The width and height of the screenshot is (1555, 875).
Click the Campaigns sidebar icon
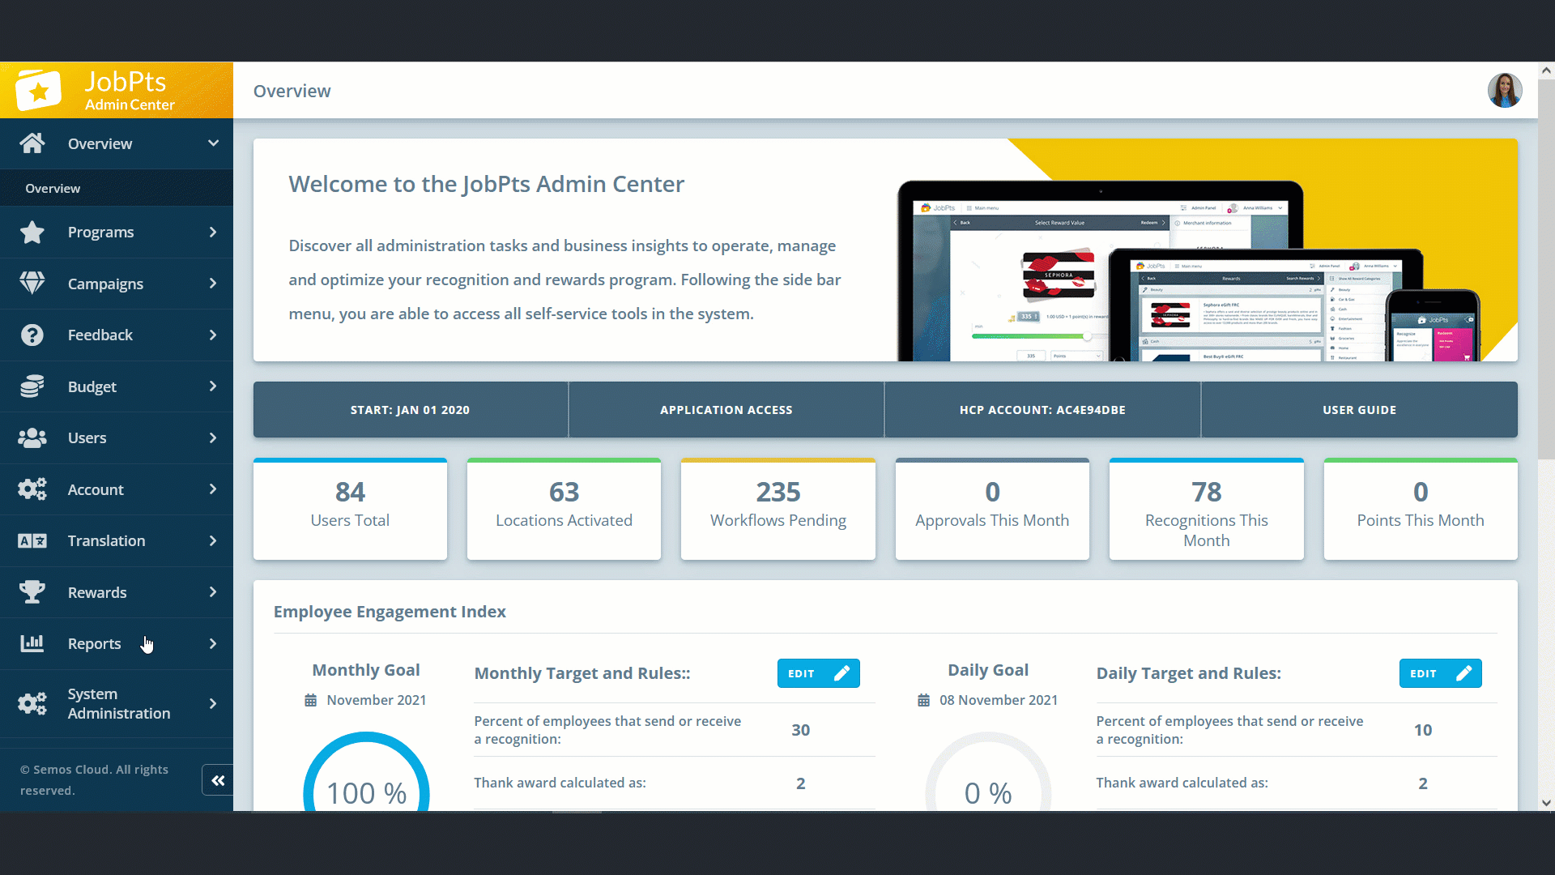[32, 283]
